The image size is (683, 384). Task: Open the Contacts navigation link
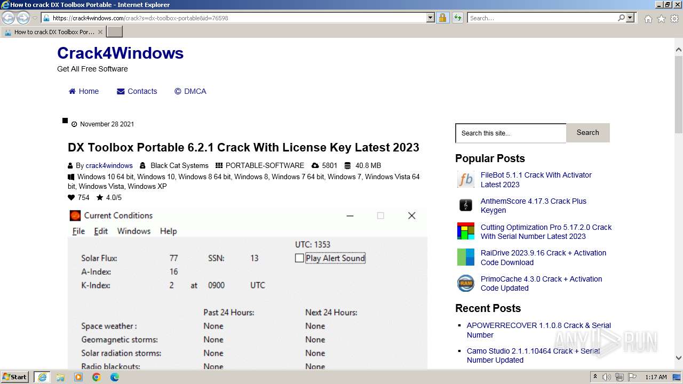coord(137,91)
